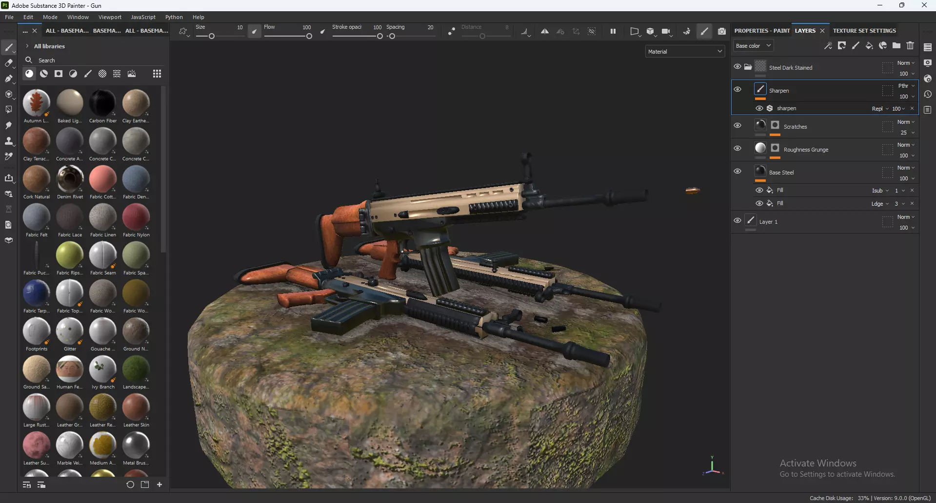Open the Edit menu
The image size is (936, 503).
tap(28, 17)
